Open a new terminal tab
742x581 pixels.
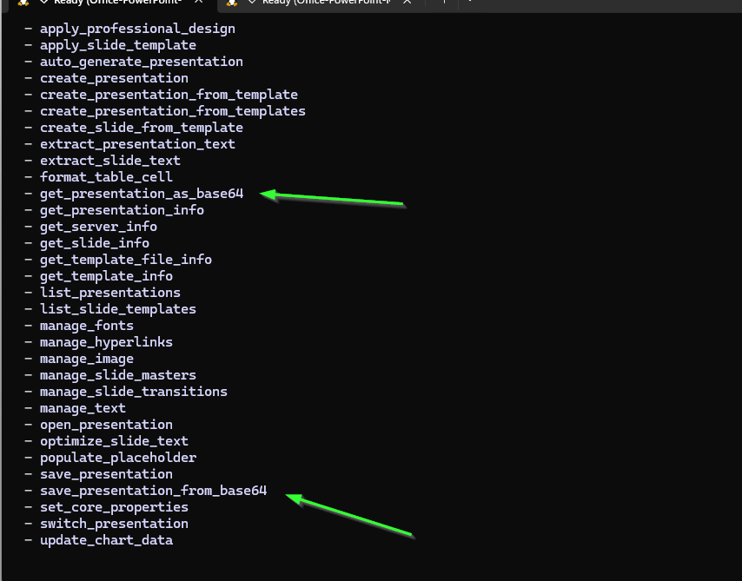(443, 3)
